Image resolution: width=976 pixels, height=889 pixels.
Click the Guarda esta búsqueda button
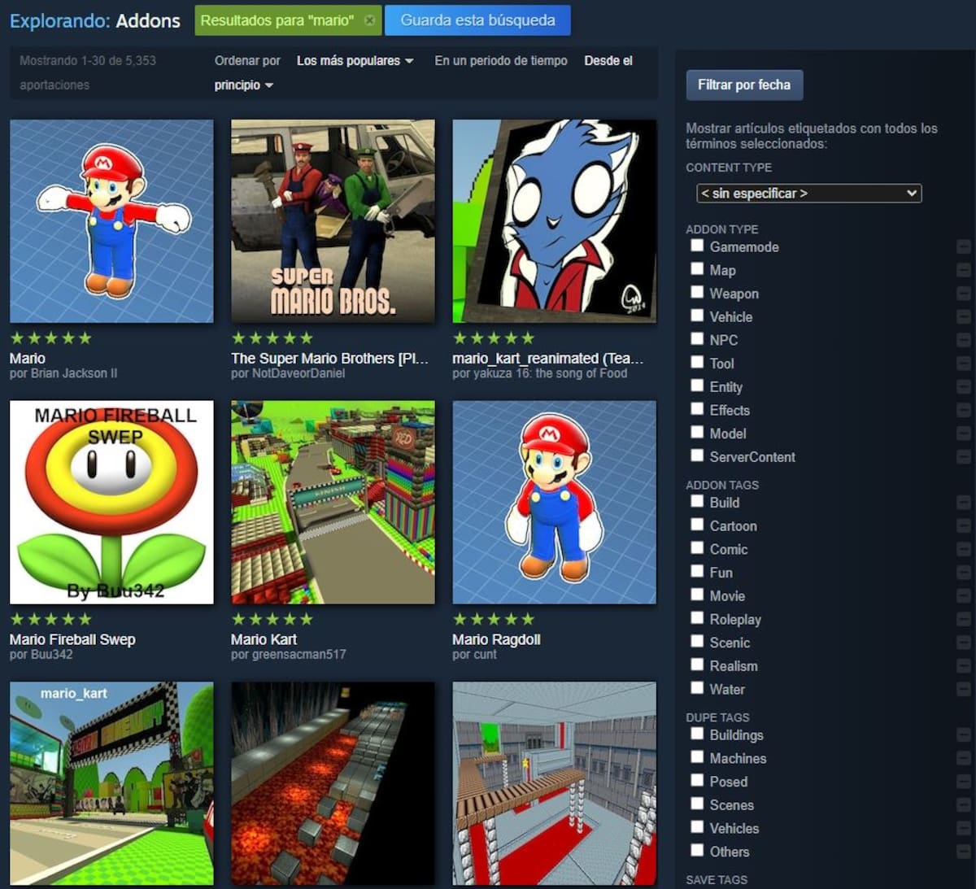point(477,20)
